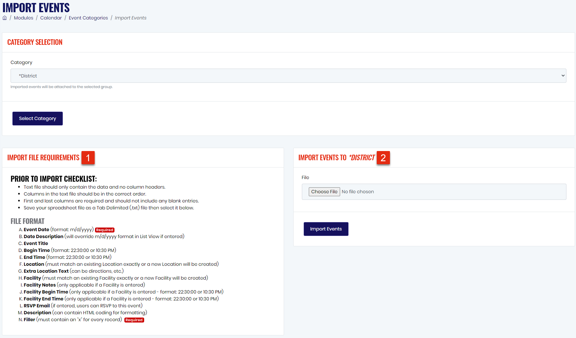The height and width of the screenshot is (338, 576).
Task: Click the Category field label
Action: tap(21, 62)
